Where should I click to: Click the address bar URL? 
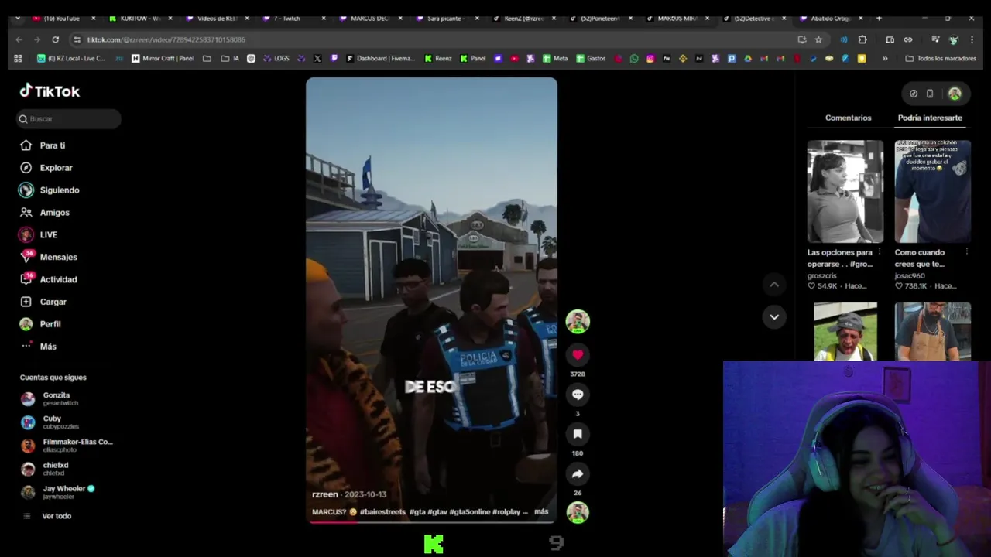click(166, 39)
